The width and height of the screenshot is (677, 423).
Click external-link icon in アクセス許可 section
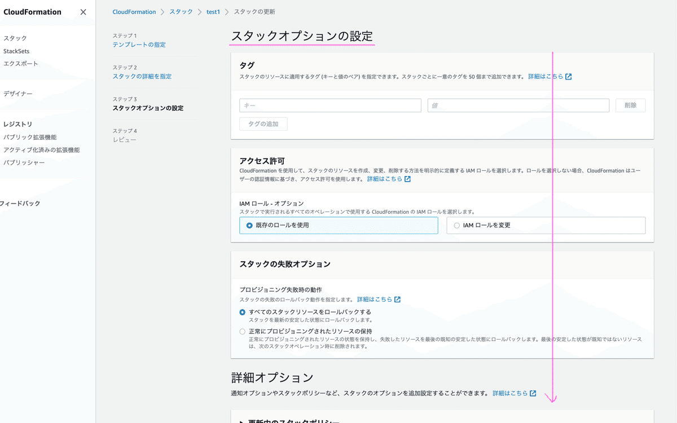point(408,179)
